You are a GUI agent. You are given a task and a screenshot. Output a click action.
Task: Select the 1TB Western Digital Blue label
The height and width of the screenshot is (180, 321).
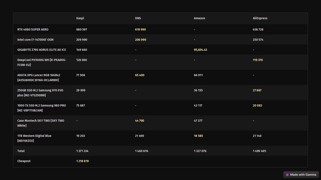point(34,138)
